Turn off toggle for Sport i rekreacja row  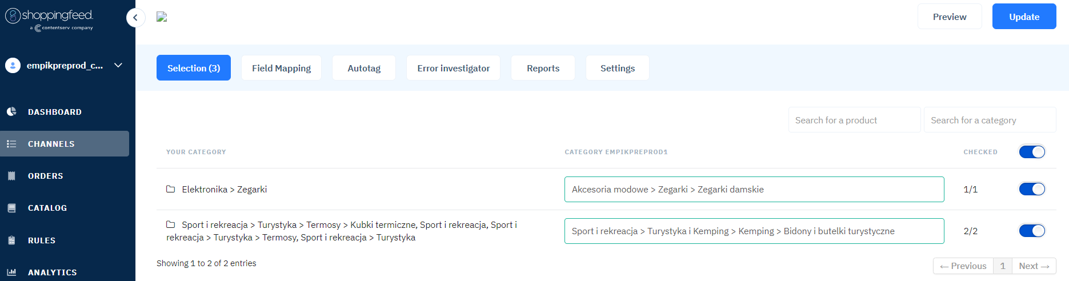pyautogui.click(x=1032, y=231)
